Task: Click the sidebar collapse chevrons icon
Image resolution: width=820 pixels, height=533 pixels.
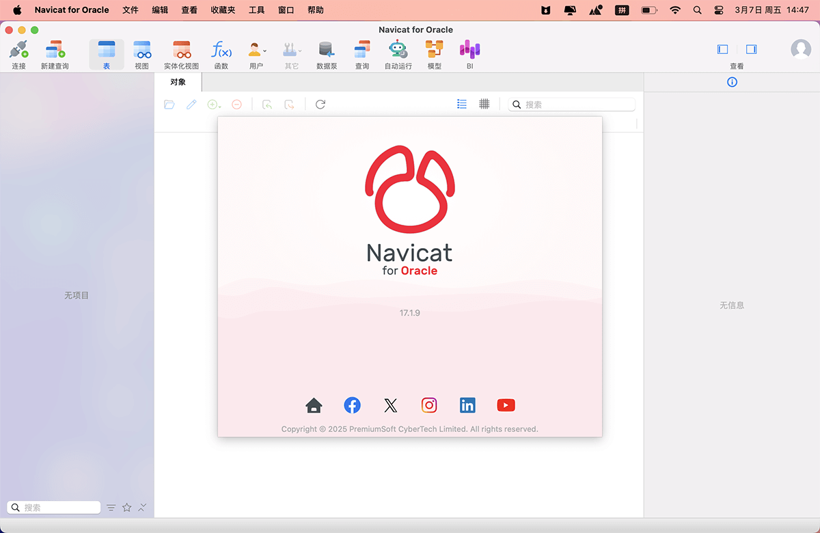Action: pyautogui.click(x=142, y=507)
